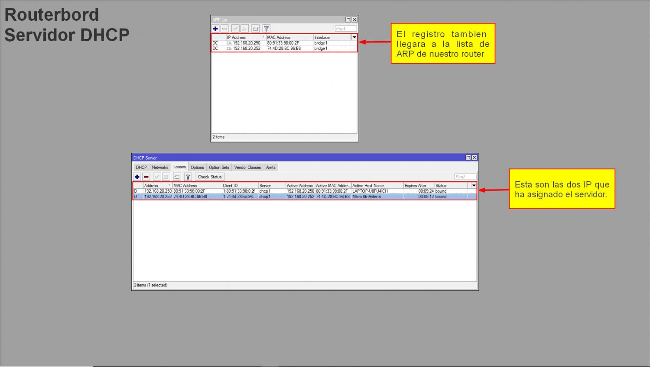Select the 192.168.20.252 ARP entry
Viewport: 650px width, 367px height.
[247, 48]
